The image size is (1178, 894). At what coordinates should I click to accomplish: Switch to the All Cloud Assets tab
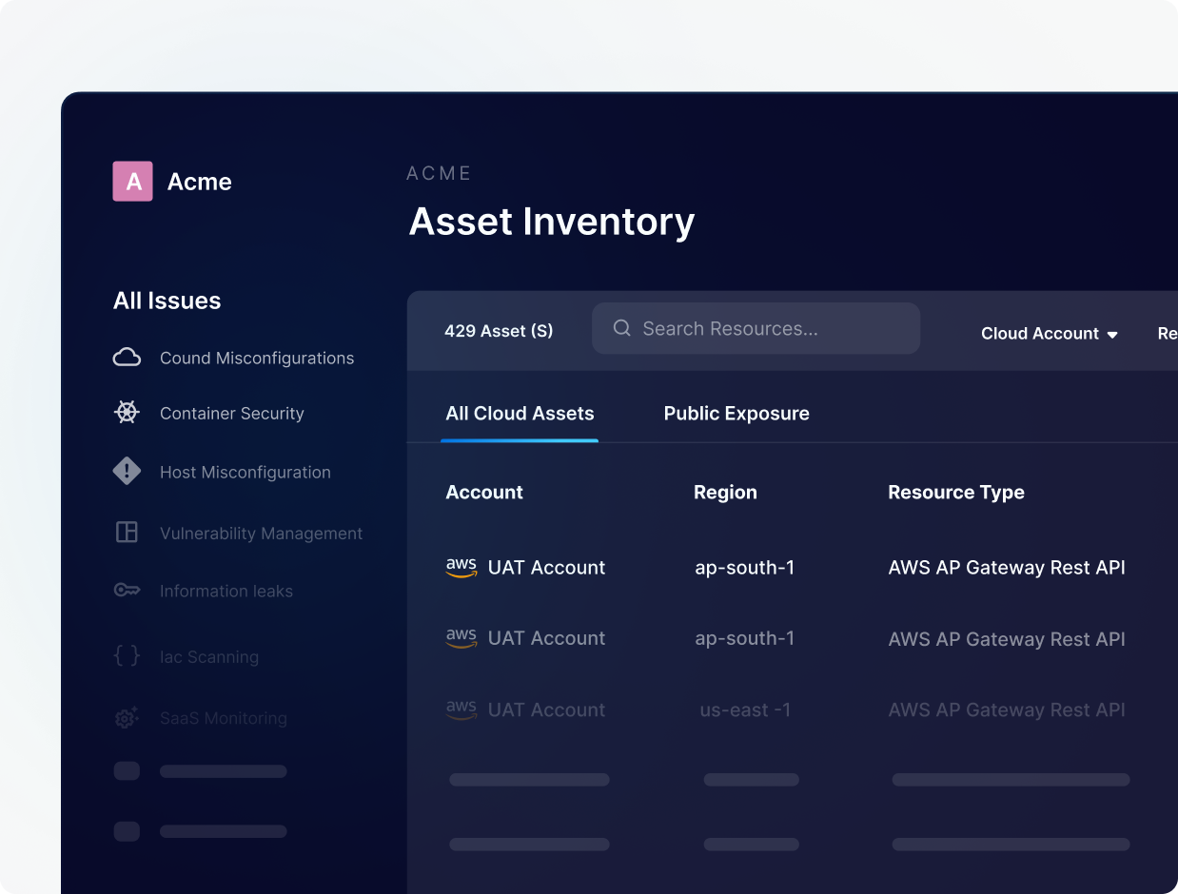pyautogui.click(x=520, y=414)
